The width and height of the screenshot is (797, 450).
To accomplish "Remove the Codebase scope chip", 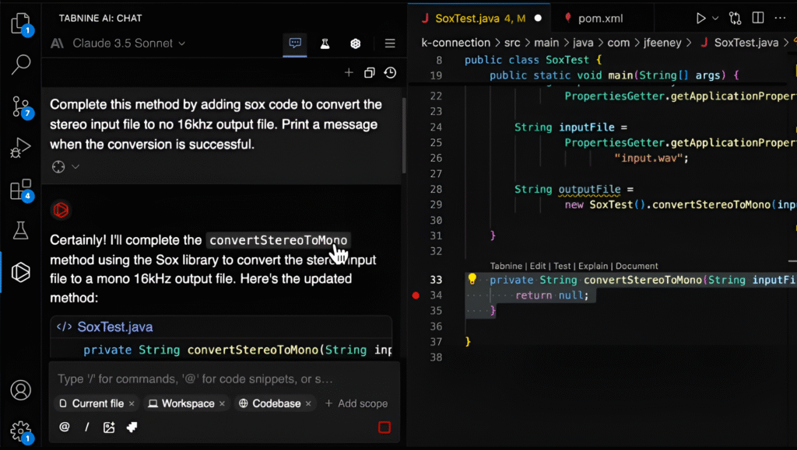I will pyautogui.click(x=308, y=404).
